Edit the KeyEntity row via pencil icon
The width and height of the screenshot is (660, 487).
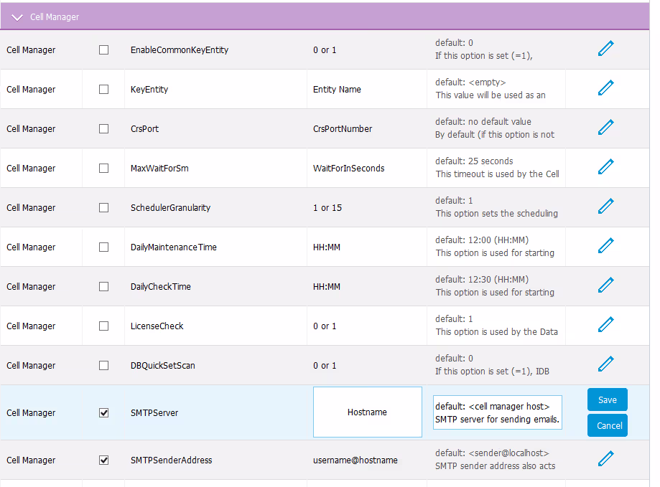pos(606,88)
